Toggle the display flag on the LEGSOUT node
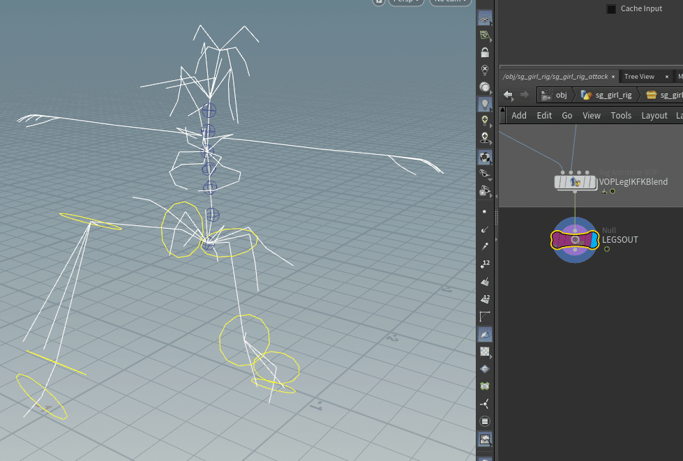 coord(594,241)
